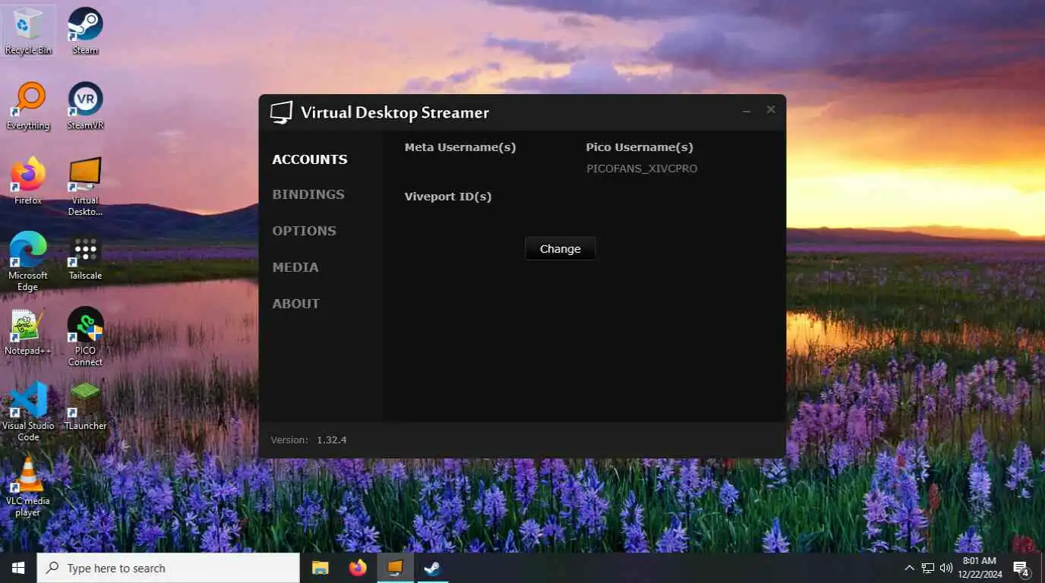Switch to the MEDIA tab
The width and height of the screenshot is (1045, 583).
295,267
